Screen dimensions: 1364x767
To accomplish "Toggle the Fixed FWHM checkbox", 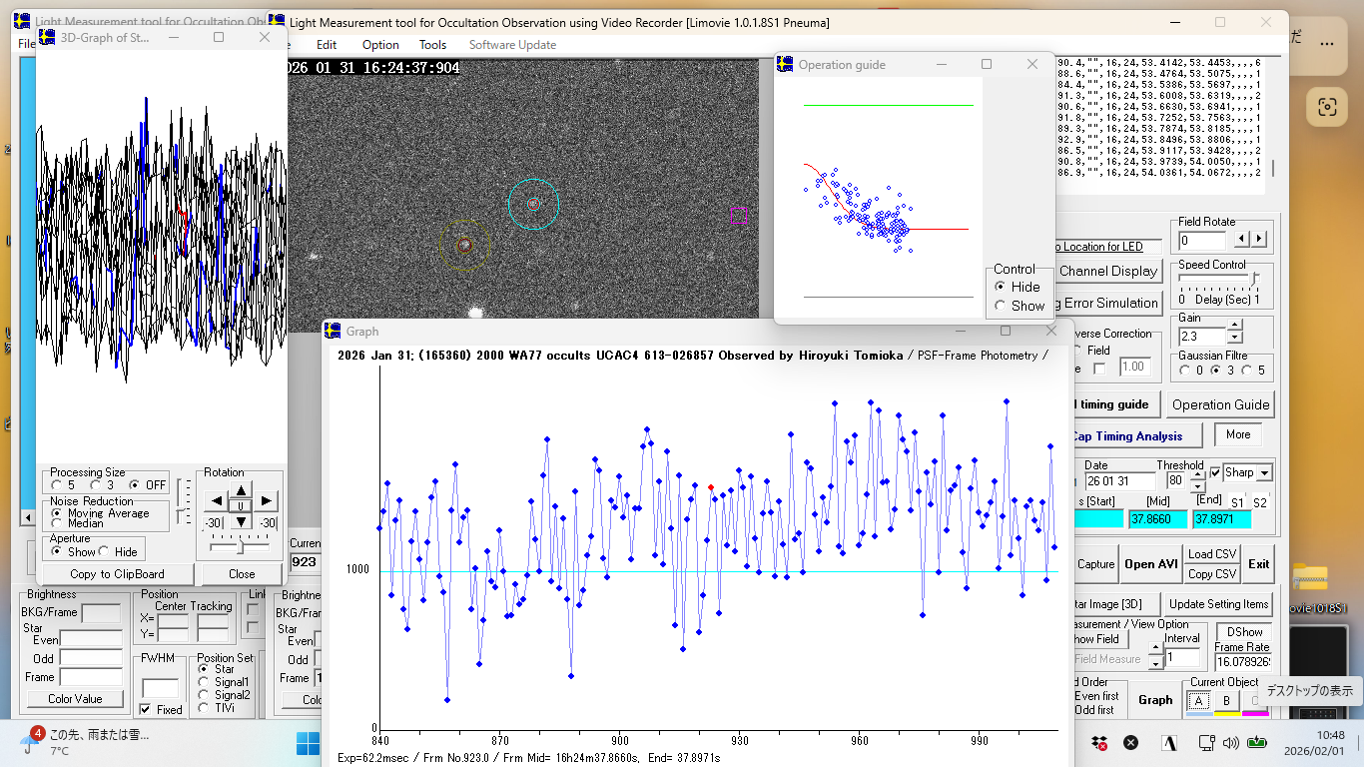I will point(146,710).
